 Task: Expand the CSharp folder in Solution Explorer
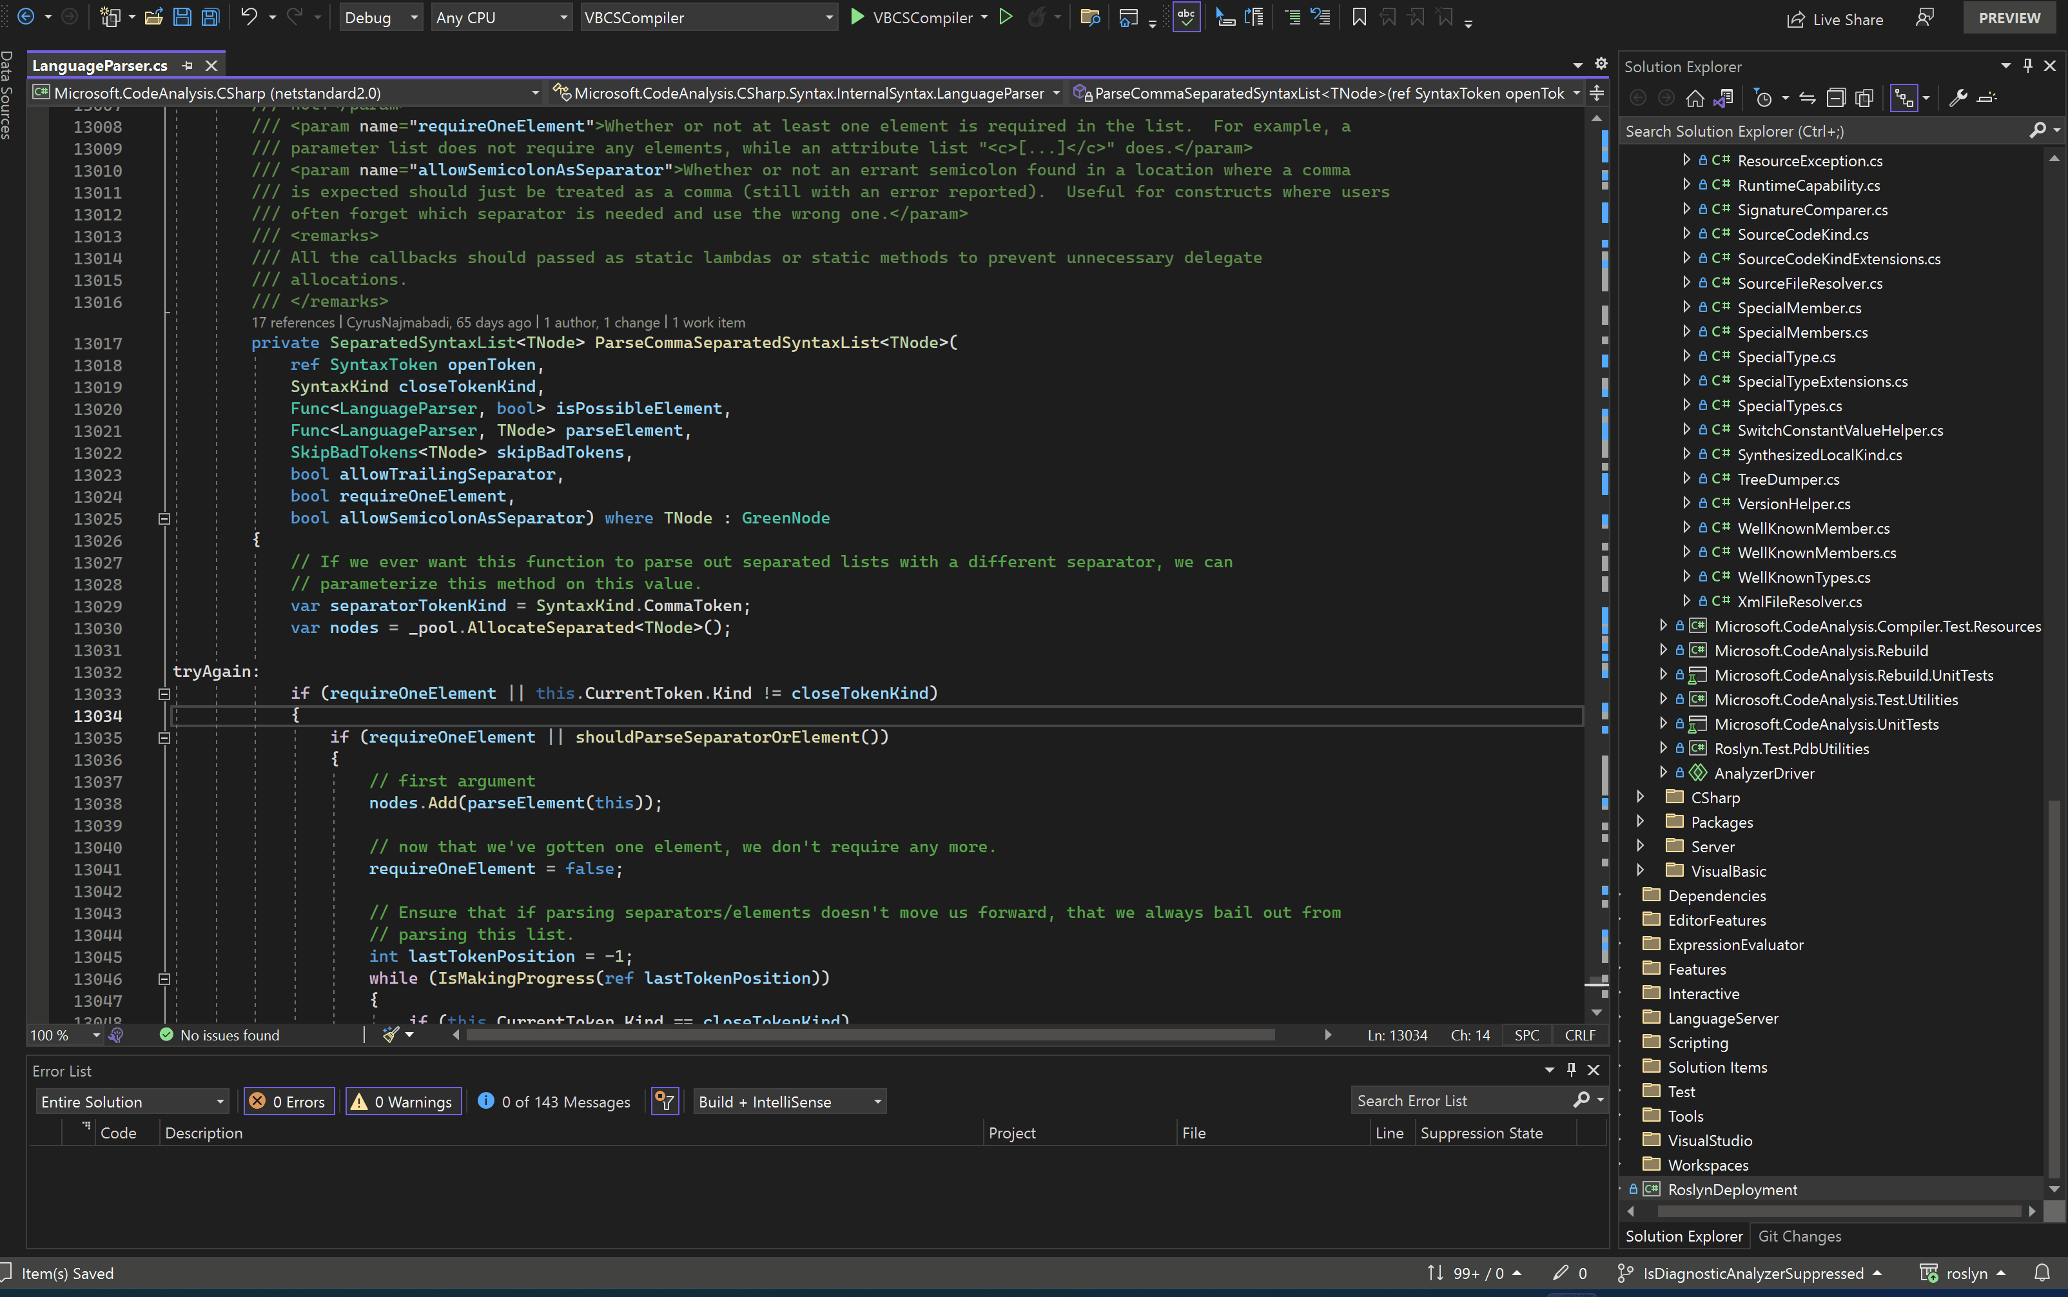1639,797
